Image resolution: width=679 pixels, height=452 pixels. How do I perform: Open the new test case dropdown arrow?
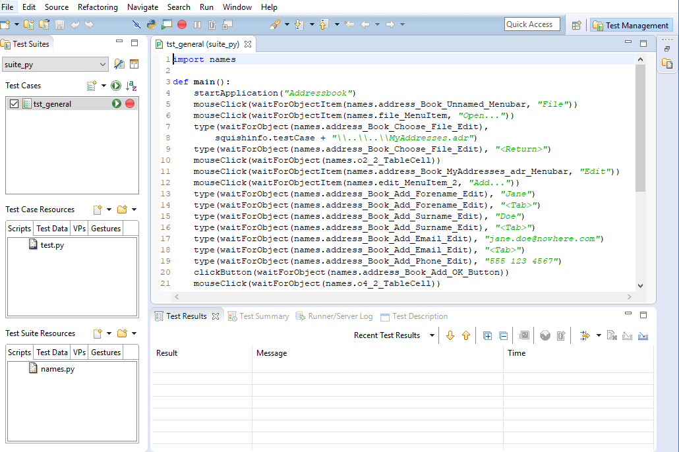tap(103, 86)
